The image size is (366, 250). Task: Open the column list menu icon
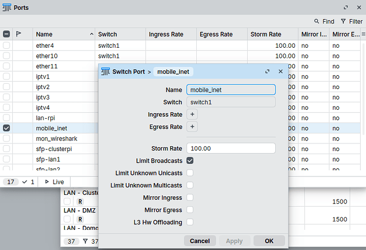363,34
